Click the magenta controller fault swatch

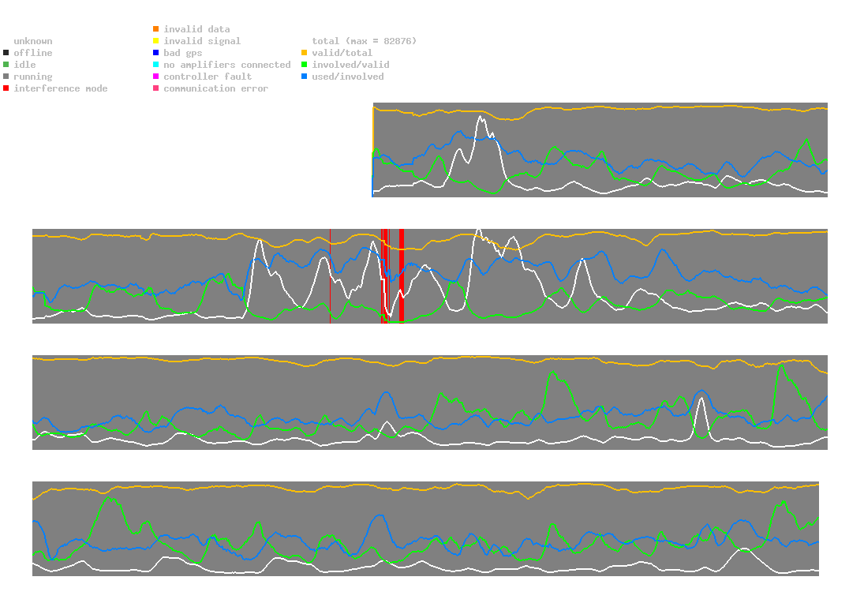(156, 77)
